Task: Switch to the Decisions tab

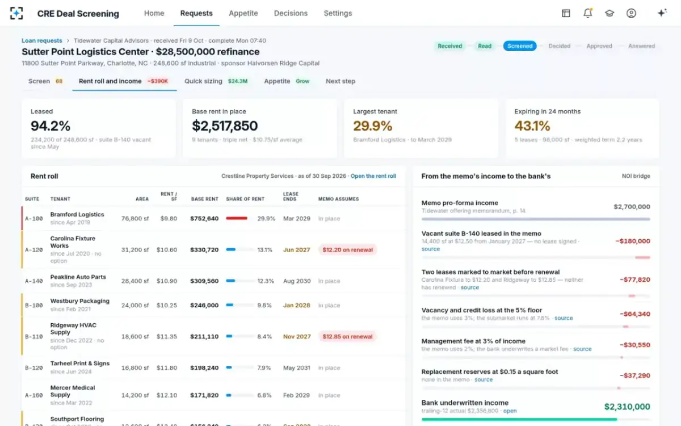Action: [x=291, y=13]
